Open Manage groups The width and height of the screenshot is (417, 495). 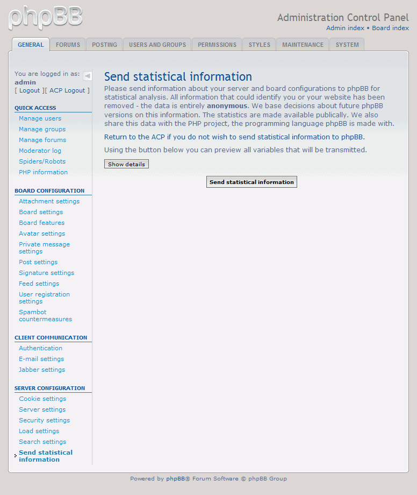[42, 129]
